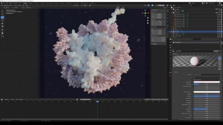Open the File menu
223x125 pixels.
point(4,3)
